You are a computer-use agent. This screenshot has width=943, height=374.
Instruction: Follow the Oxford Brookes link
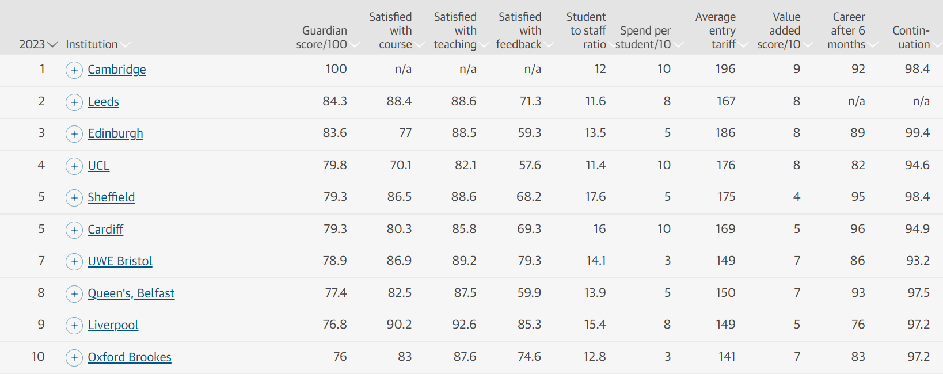130,357
